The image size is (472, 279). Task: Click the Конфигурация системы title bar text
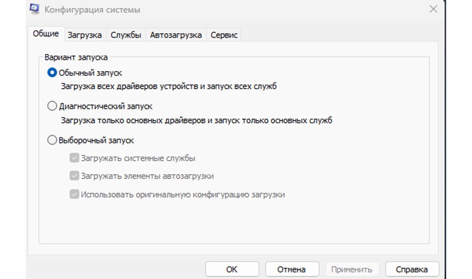tap(92, 10)
